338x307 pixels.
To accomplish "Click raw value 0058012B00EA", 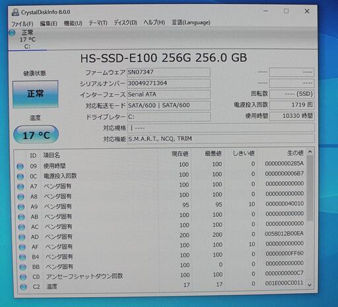I will [x=284, y=234].
